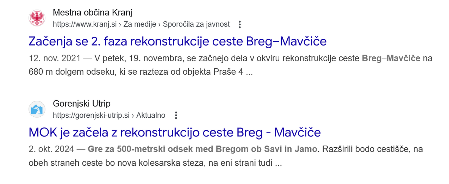Open three-dot menu beside Aktualno breadcrumb
The width and height of the screenshot is (449, 184).
tap(176, 115)
